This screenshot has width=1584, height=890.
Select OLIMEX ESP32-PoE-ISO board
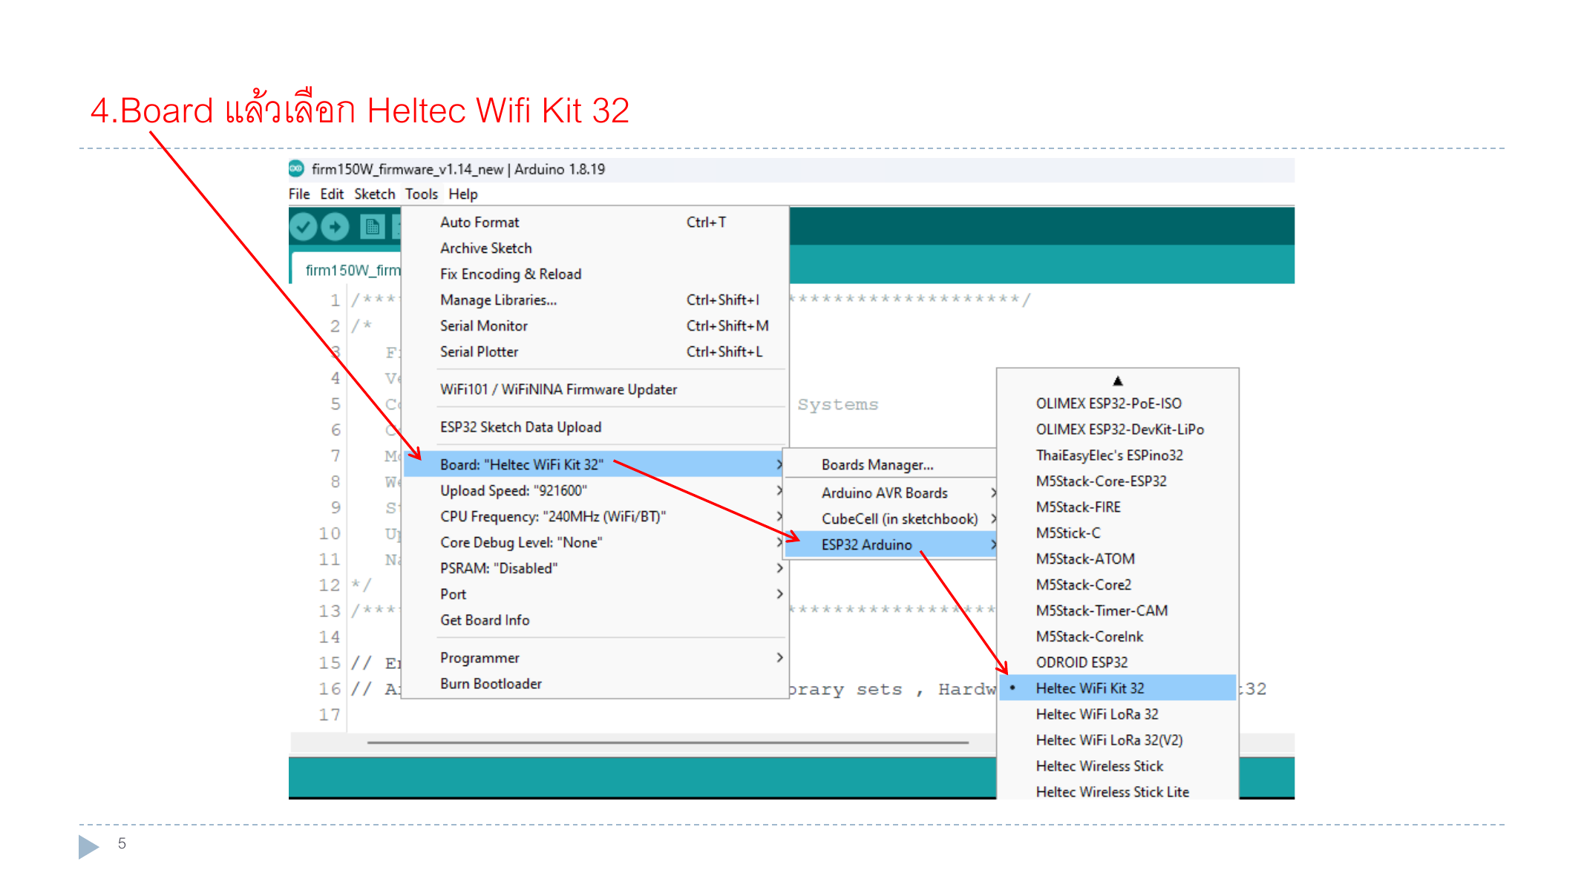1118,403
